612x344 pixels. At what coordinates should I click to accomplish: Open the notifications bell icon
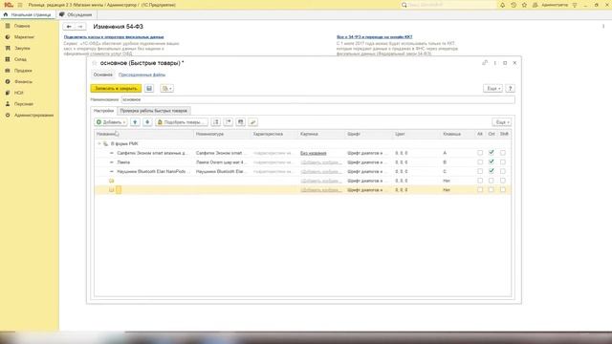click(502, 5)
